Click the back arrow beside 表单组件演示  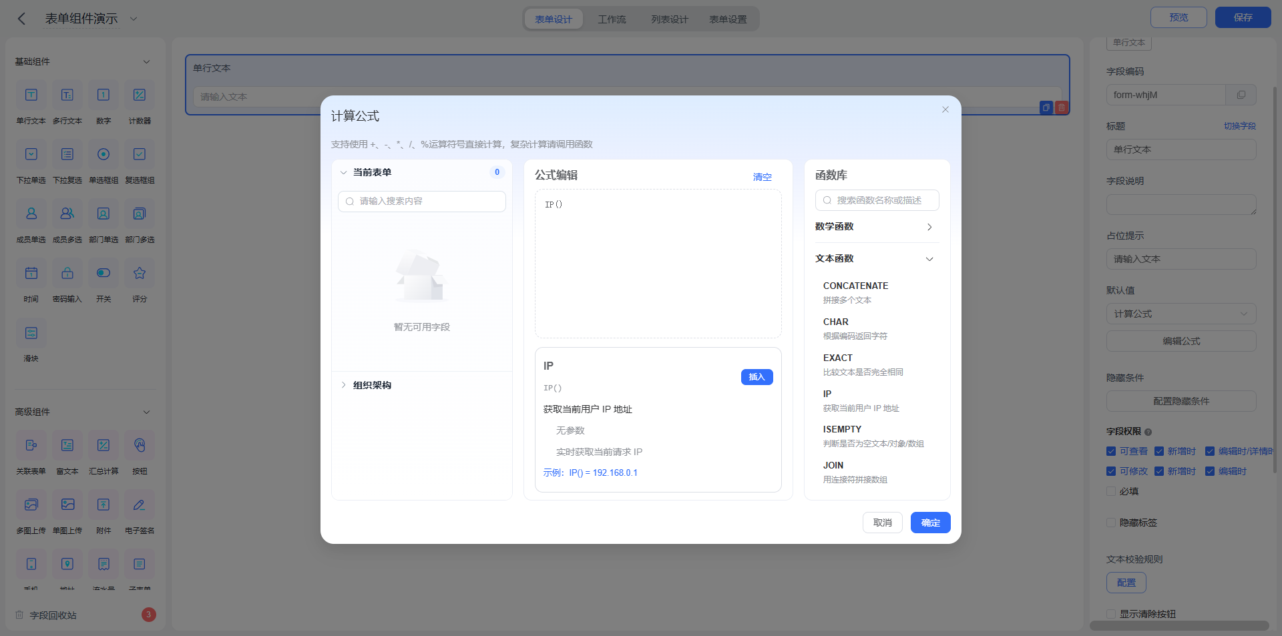point(21,19)
